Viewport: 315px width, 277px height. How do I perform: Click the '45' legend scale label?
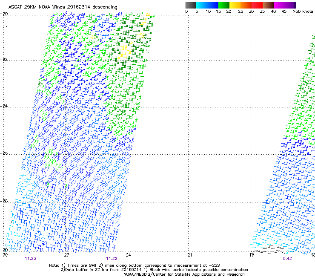[284, 12]
